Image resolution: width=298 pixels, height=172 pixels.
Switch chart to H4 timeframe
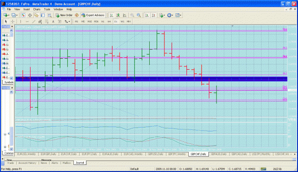(109, 21)
